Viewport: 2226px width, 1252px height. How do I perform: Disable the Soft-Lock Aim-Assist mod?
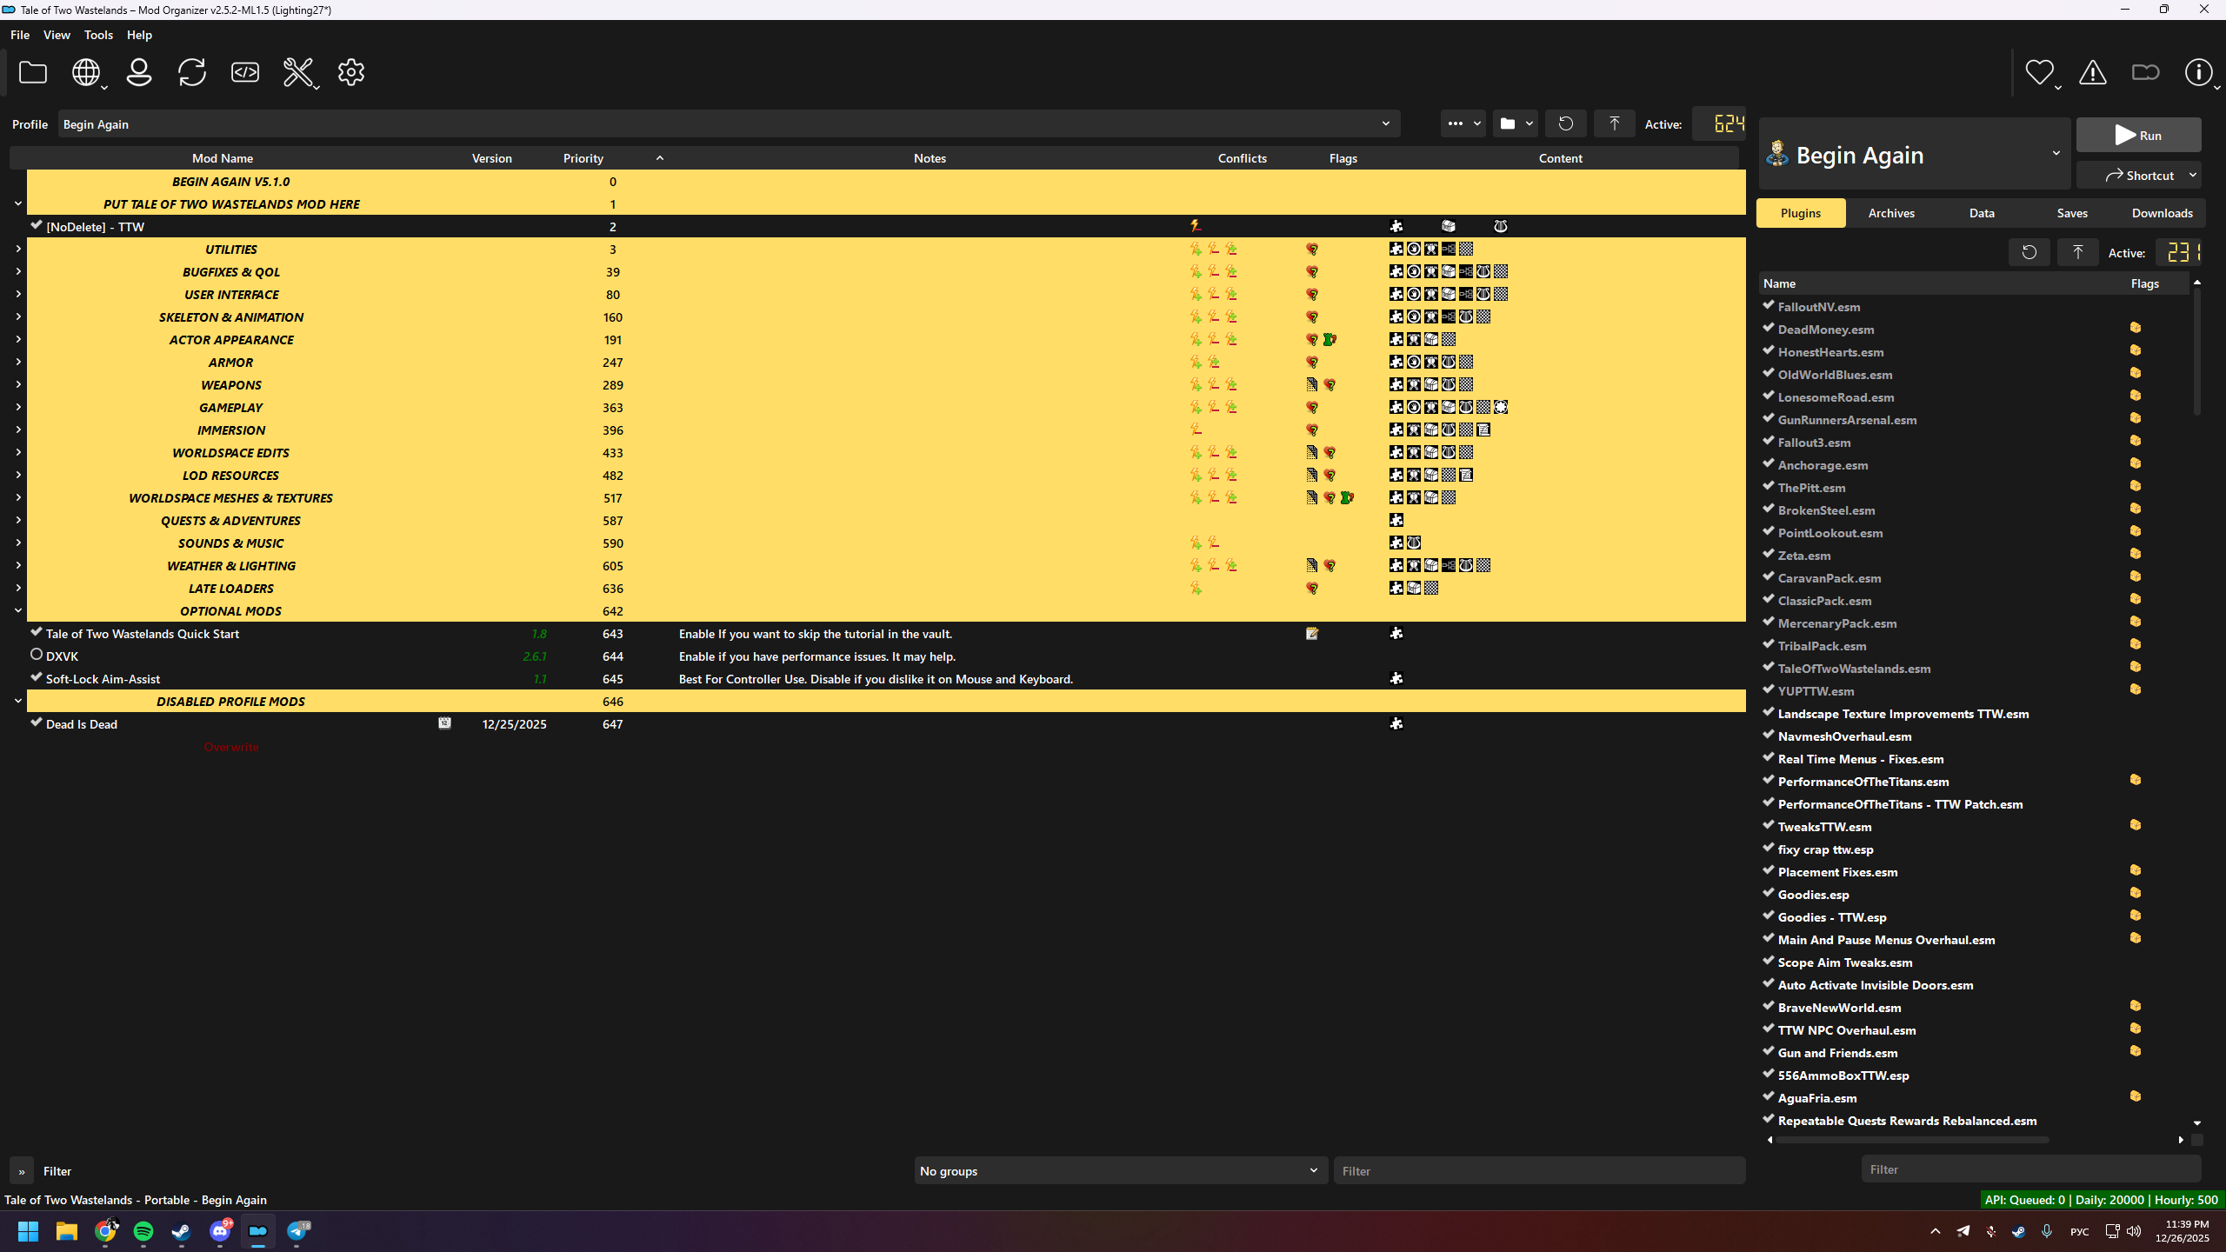pos(37,677)
